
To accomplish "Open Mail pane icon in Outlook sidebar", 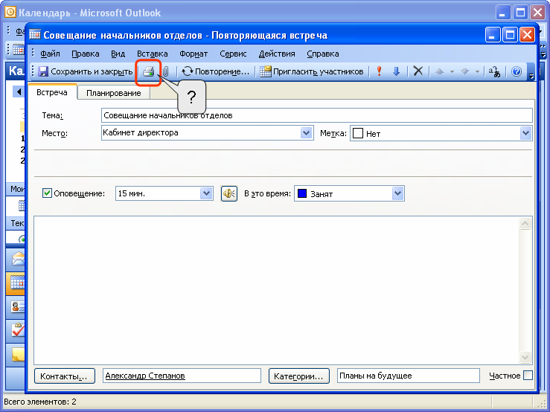I will click(18, 260).
